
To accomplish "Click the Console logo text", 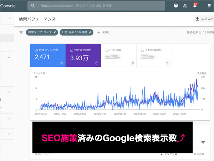I will pos(8,6).
